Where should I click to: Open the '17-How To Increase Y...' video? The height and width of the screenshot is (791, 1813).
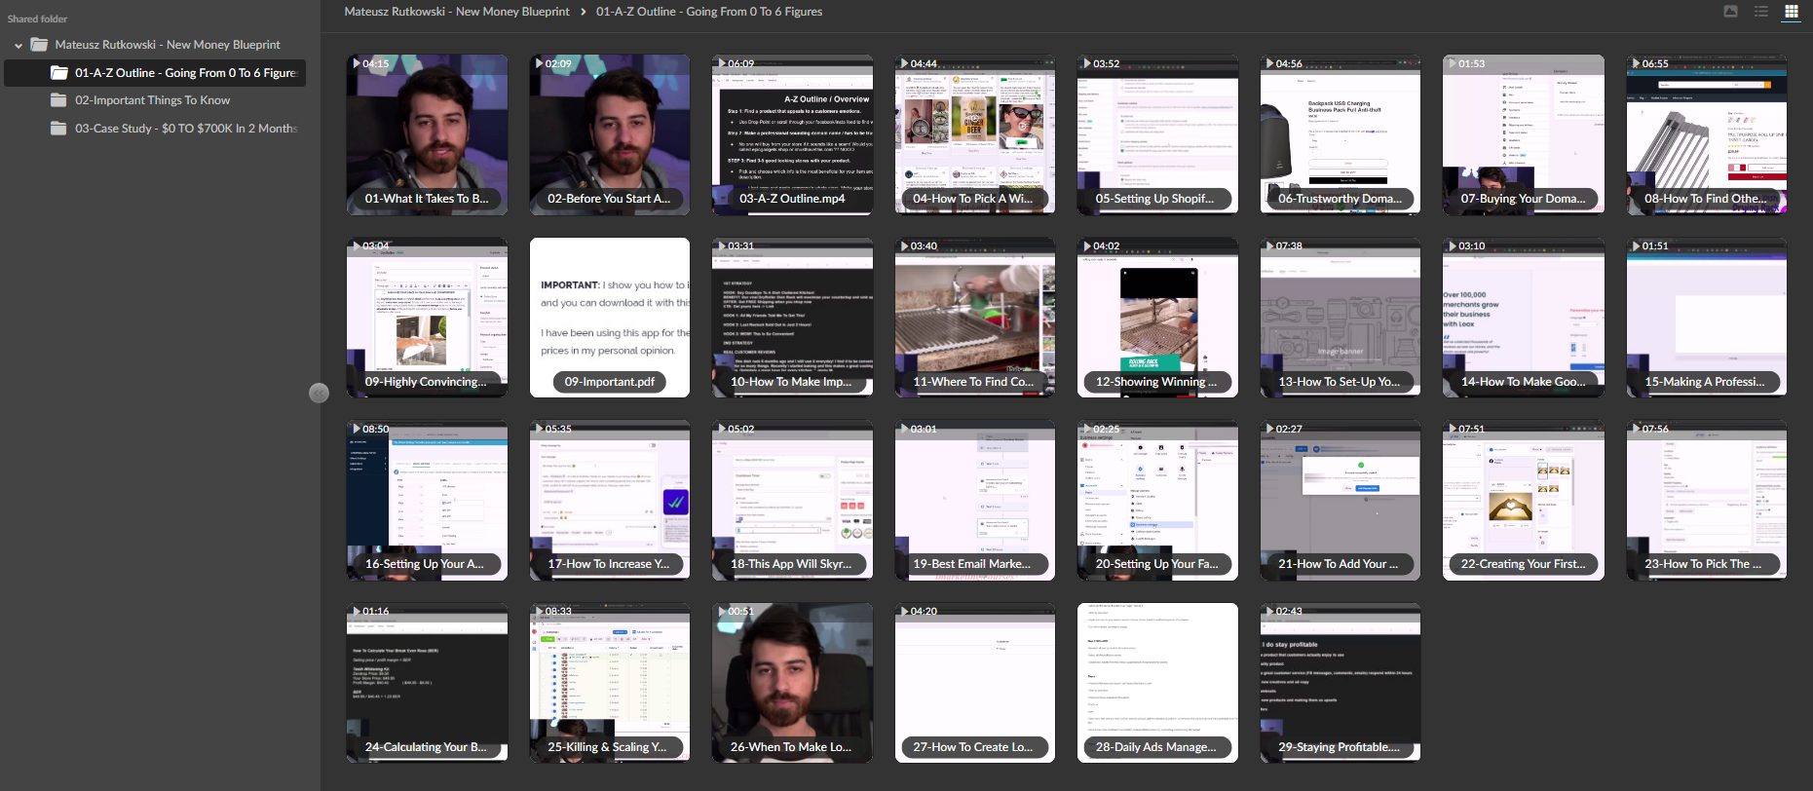tap(610, 500)
